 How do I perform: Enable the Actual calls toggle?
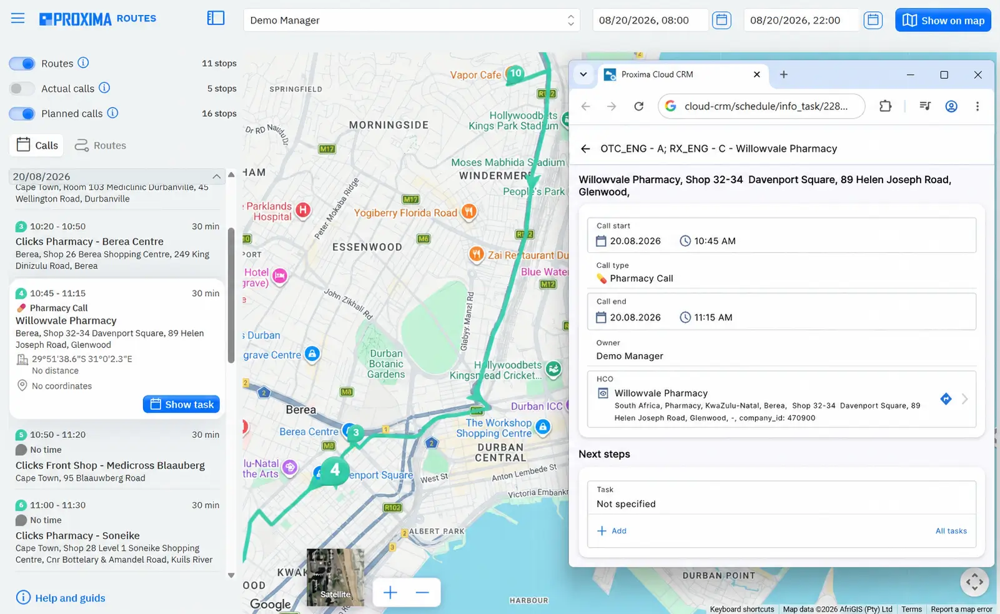[x=22, y=88]
